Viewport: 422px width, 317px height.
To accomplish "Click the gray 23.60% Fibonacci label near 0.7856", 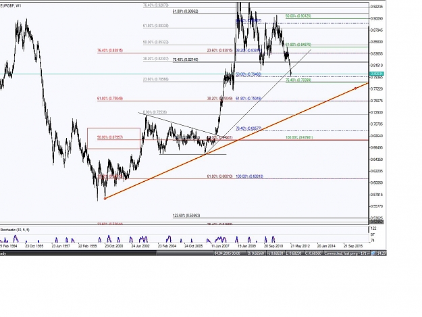I will (x=156, y=79).
